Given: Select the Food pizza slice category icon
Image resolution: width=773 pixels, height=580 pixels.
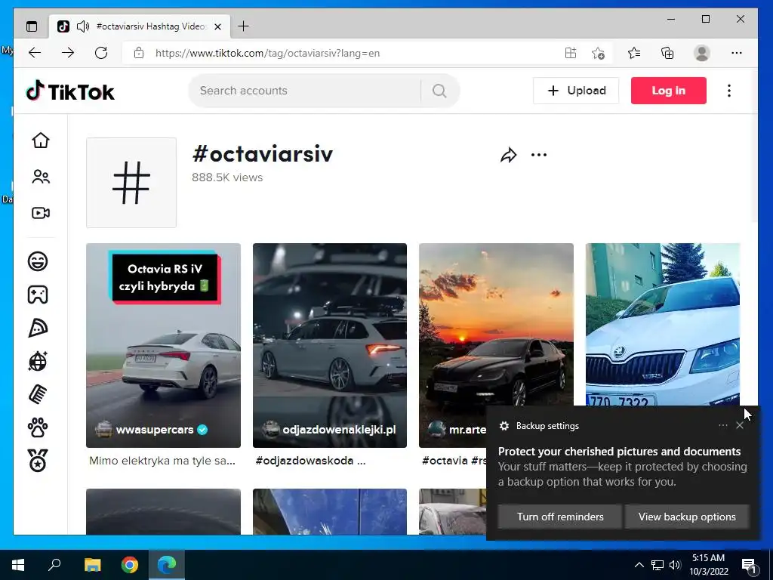Looking at the screenshot, I should pos(38,328).
